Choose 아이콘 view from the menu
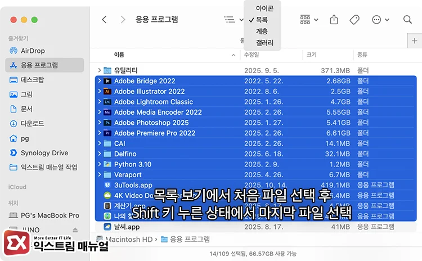 click(x=264, y=8)
